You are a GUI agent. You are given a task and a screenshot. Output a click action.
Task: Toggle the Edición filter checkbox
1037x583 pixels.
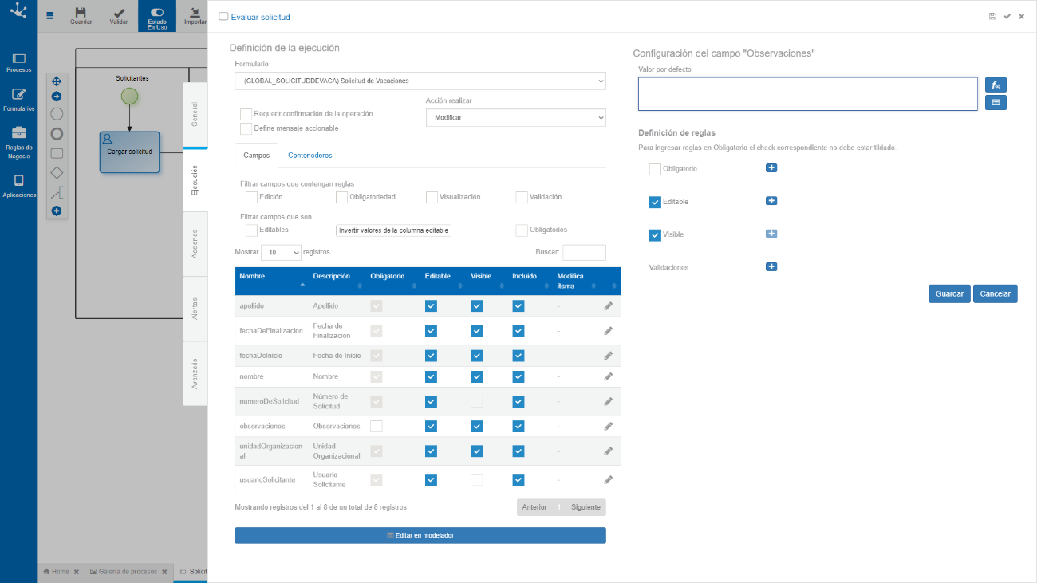click(251, 197)
